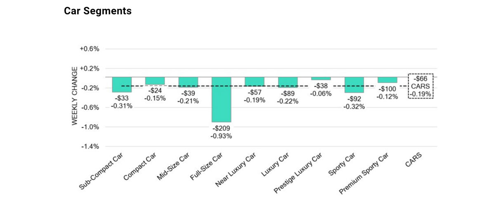495x205 pixels.
Task: Select the Compact Car bar
Action: (155, 81)
